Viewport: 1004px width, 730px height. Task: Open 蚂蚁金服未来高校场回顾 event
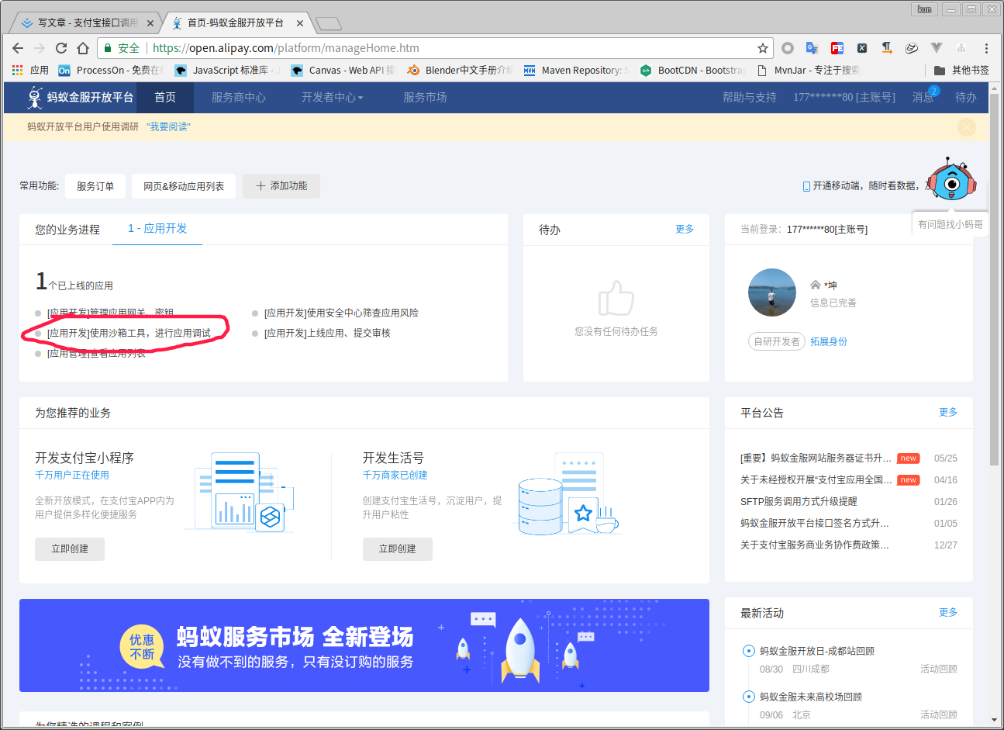click(x=811, y=697)
